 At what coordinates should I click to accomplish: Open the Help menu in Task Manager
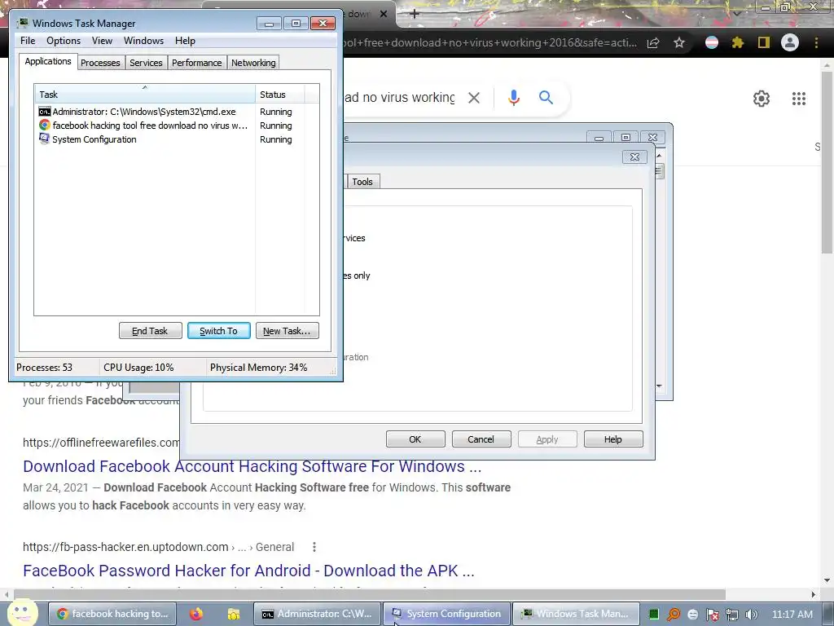[185, 41]
